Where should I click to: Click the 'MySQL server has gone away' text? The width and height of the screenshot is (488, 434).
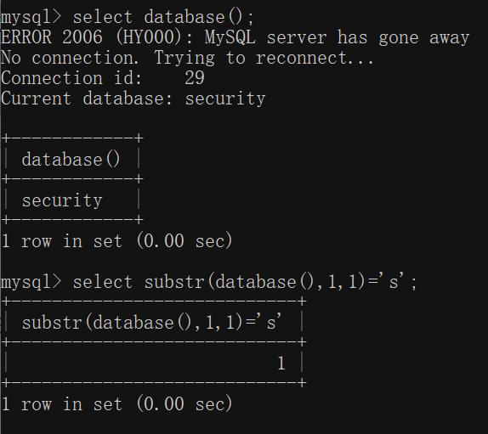337,37
